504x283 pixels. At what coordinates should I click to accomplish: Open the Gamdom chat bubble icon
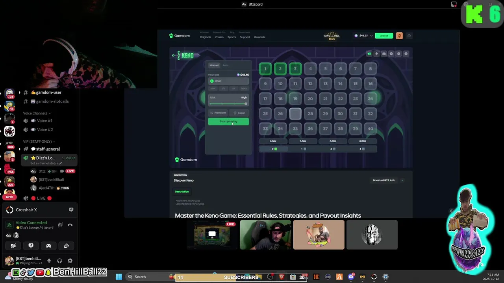tap(409, 36)
